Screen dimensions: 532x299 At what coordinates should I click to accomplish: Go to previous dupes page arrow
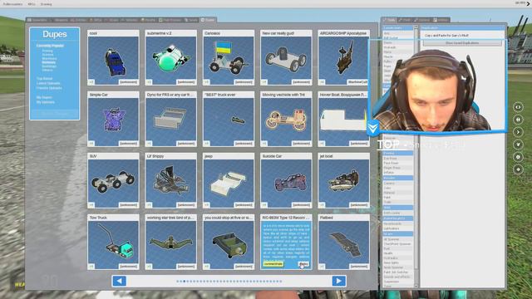(119, 281)
